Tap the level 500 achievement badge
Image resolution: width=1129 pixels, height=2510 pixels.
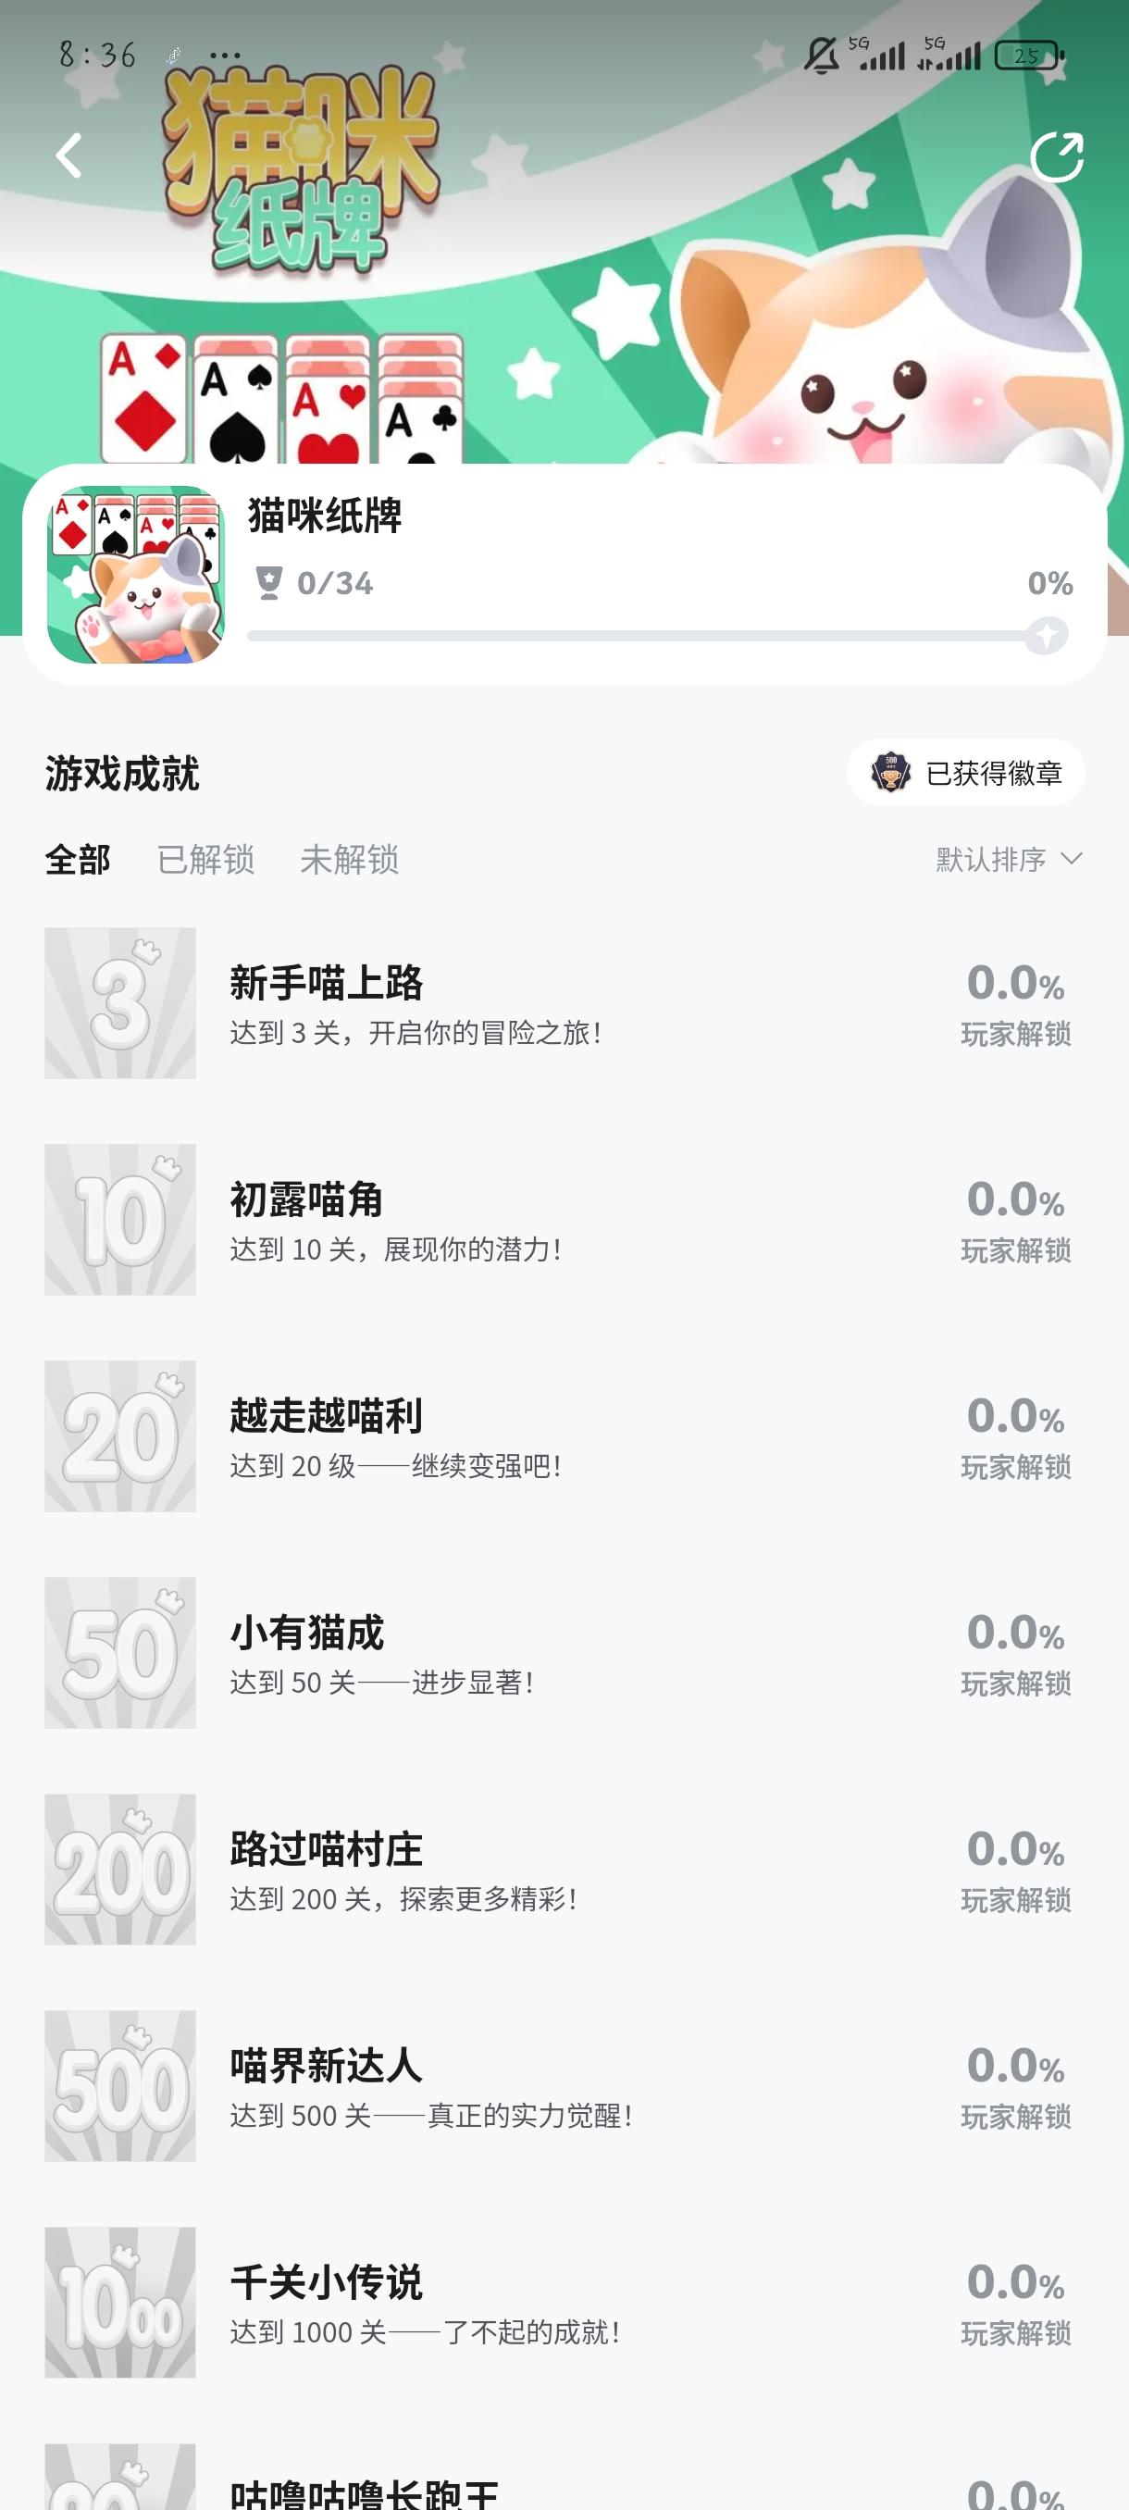tap(119, 2085)
